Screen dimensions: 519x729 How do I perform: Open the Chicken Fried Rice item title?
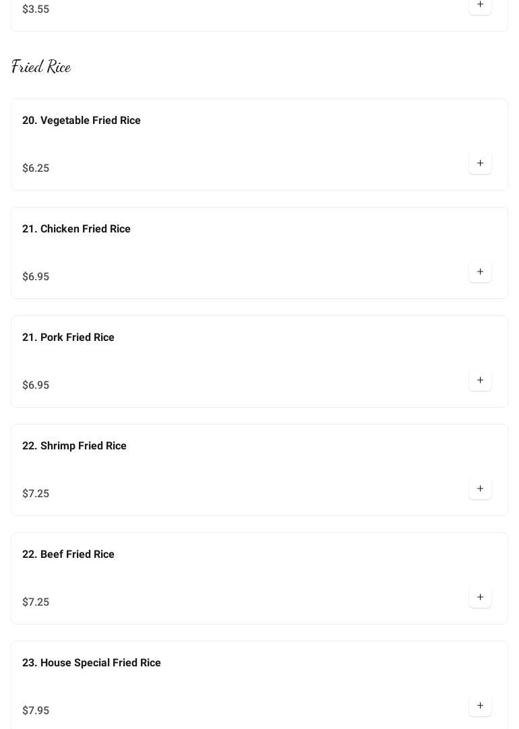pyautogui.click(x=76, y=229)
